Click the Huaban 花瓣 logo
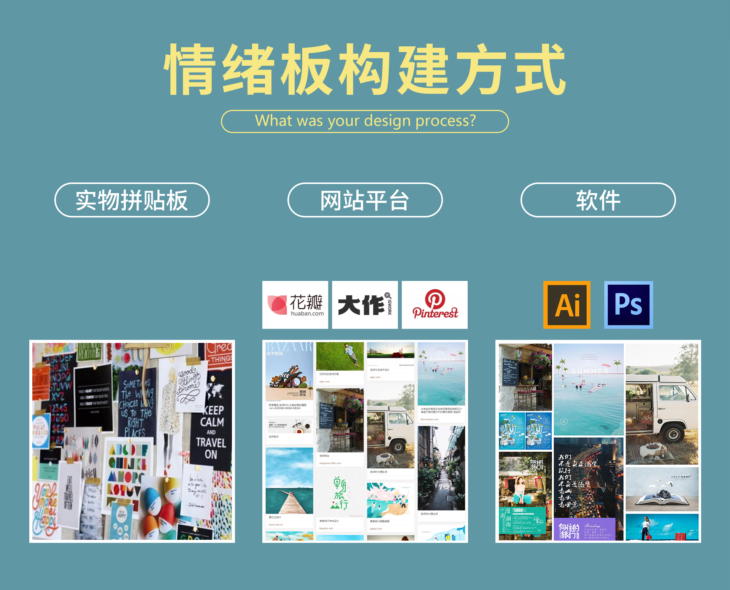Viewport: 730px width, 590px height. coord(295,305)
